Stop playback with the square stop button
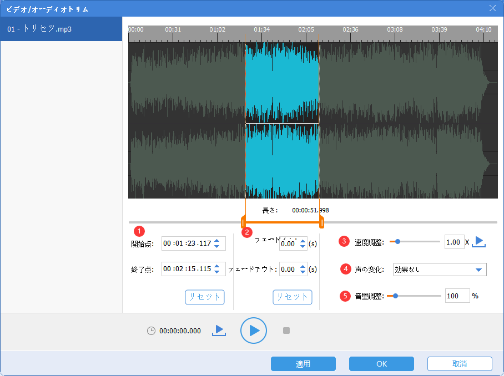 coord(286,331)
